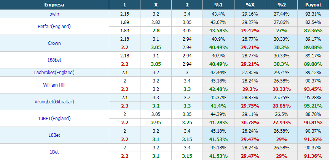
Task: Open the bwin bookmaker link
Action: 54,14
